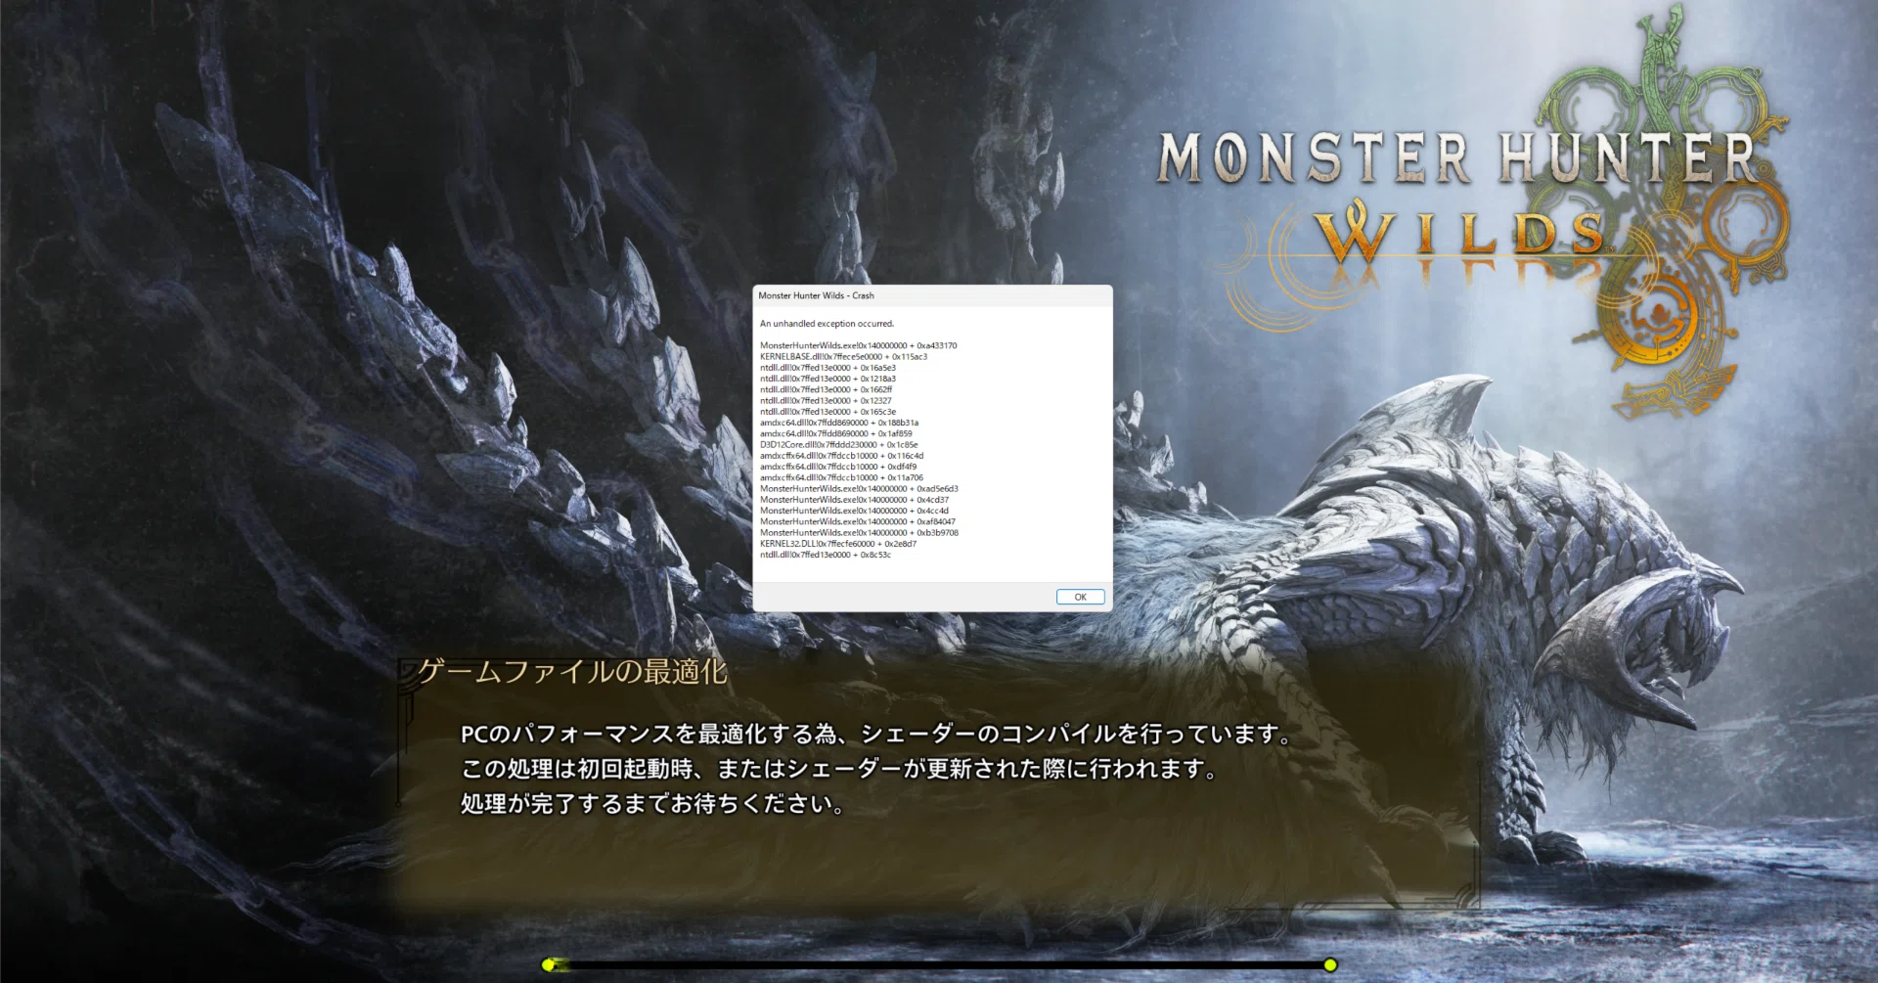Click the stack line ending 0x4cc4d
The width and height of the screenshot is (1878, 983).
tap(854, 511)
